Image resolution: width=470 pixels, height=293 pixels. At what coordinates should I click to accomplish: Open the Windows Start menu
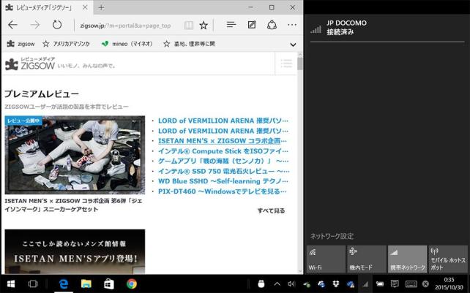pos(11,284)
